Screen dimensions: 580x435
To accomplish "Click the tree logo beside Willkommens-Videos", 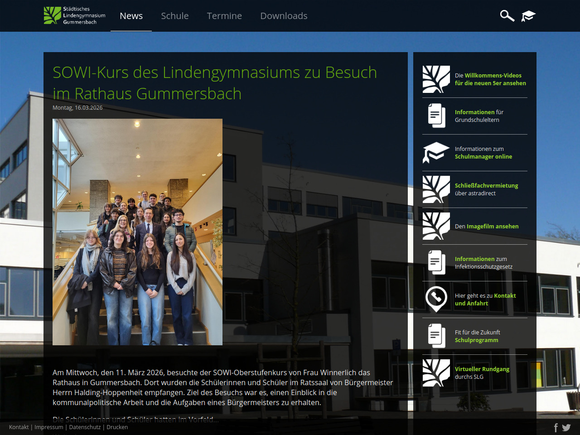I will pyautogui.click(x=436, y=79).
